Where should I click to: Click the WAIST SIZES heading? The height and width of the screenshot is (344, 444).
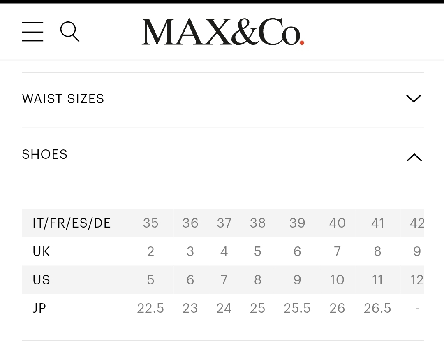click(63, 99)
